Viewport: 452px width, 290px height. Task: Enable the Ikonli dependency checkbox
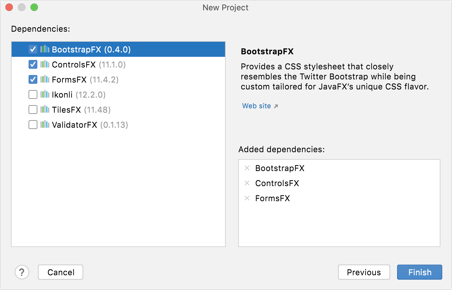click(33, 94)
